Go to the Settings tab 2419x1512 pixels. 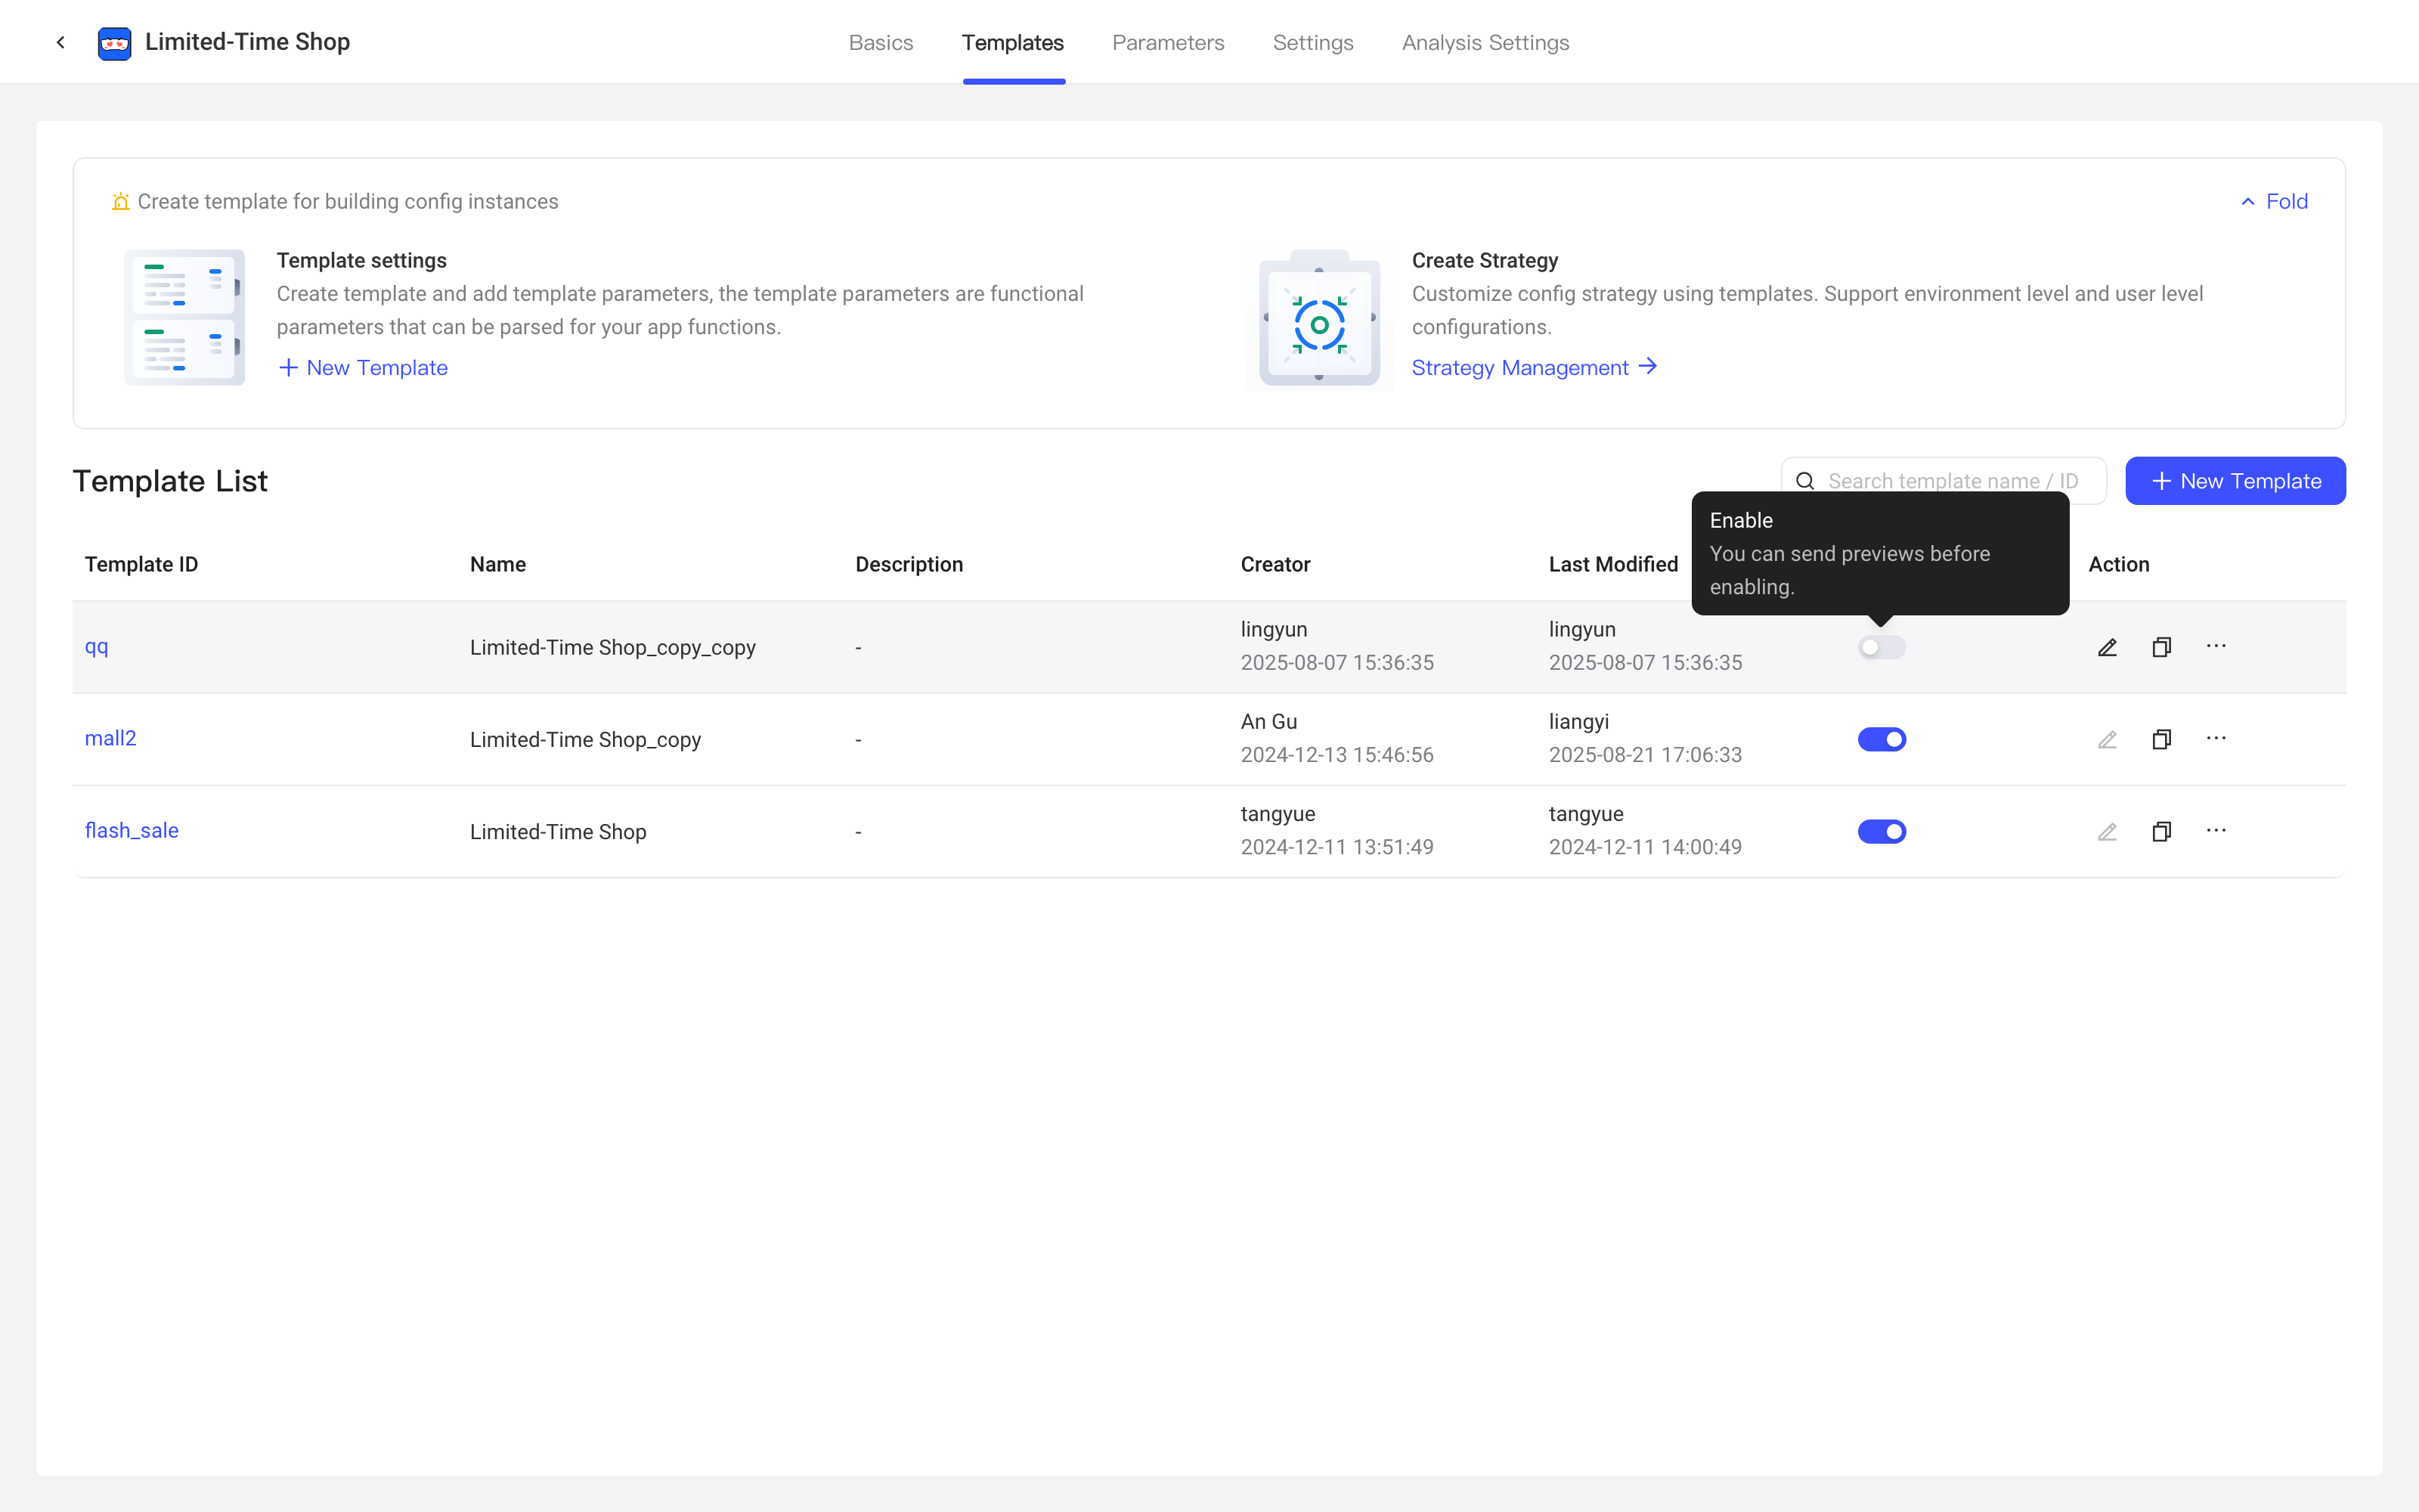point(1312,42)
